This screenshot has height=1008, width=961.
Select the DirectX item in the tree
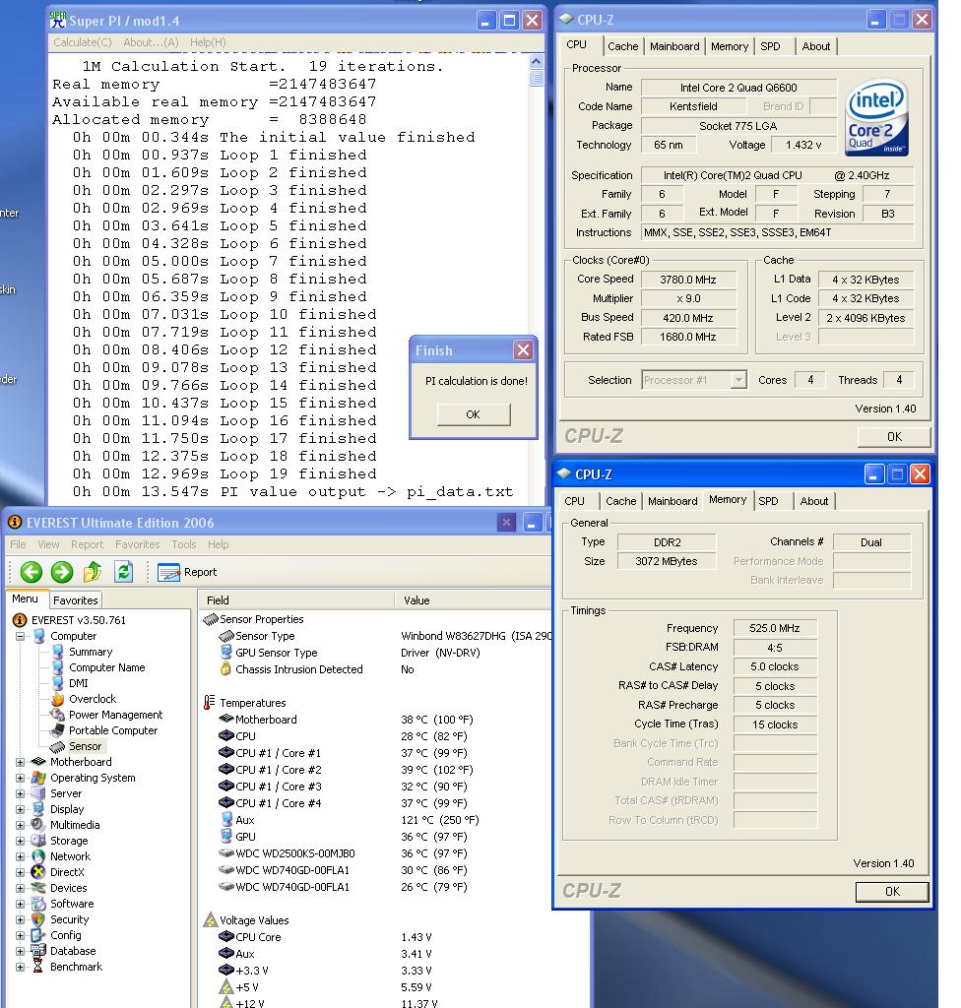[67, 872]
